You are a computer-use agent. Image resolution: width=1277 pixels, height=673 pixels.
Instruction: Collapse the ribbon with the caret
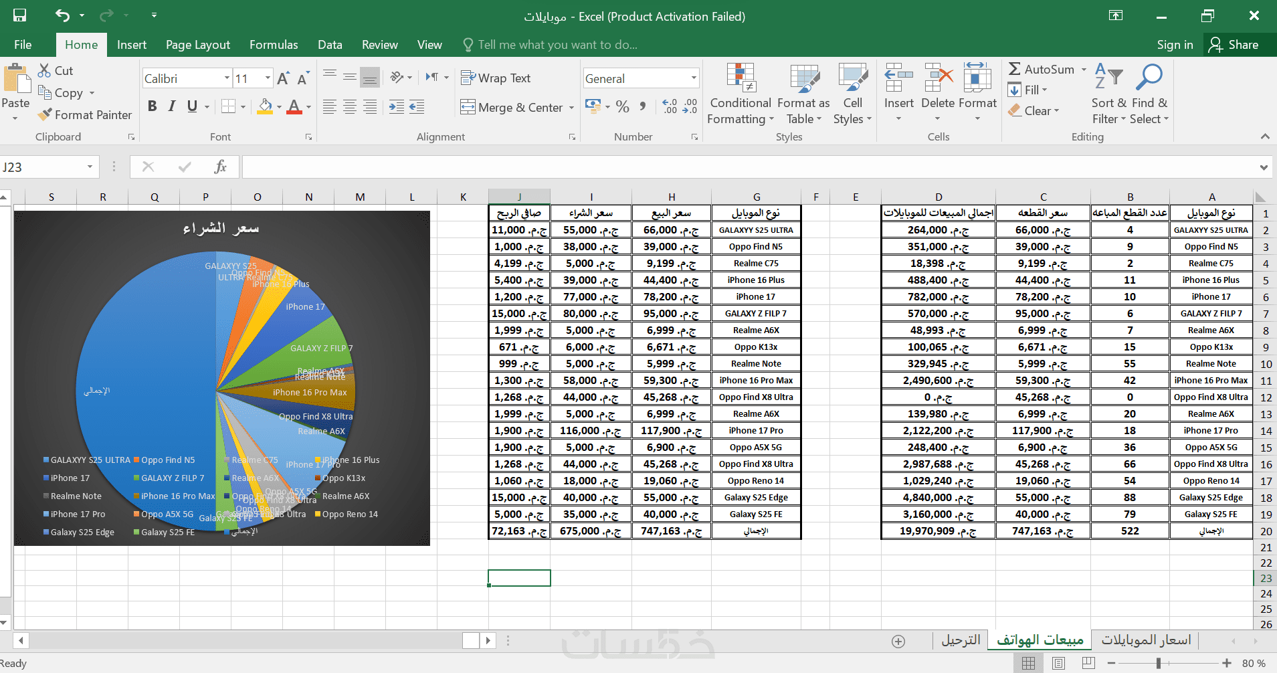click(1264, 136)
